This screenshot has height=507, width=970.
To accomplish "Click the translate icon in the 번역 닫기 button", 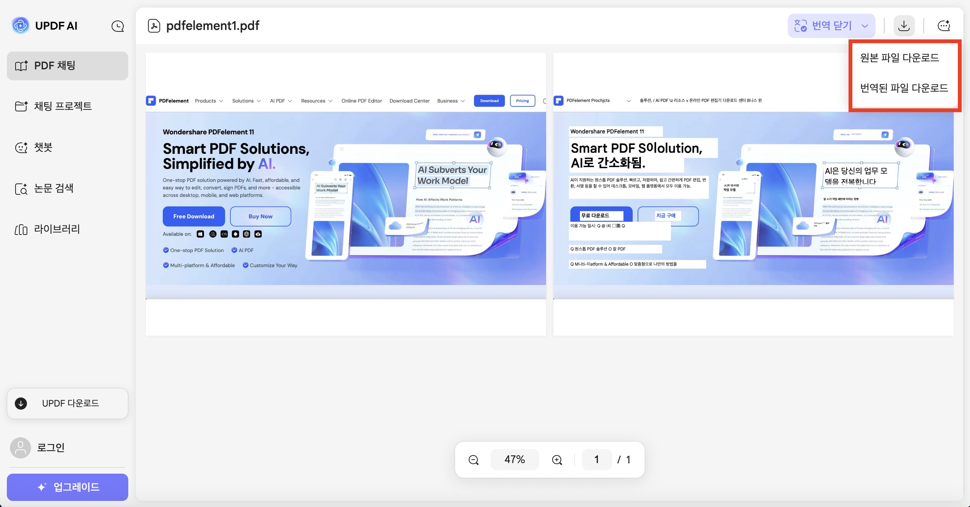I will coord(800,25).
